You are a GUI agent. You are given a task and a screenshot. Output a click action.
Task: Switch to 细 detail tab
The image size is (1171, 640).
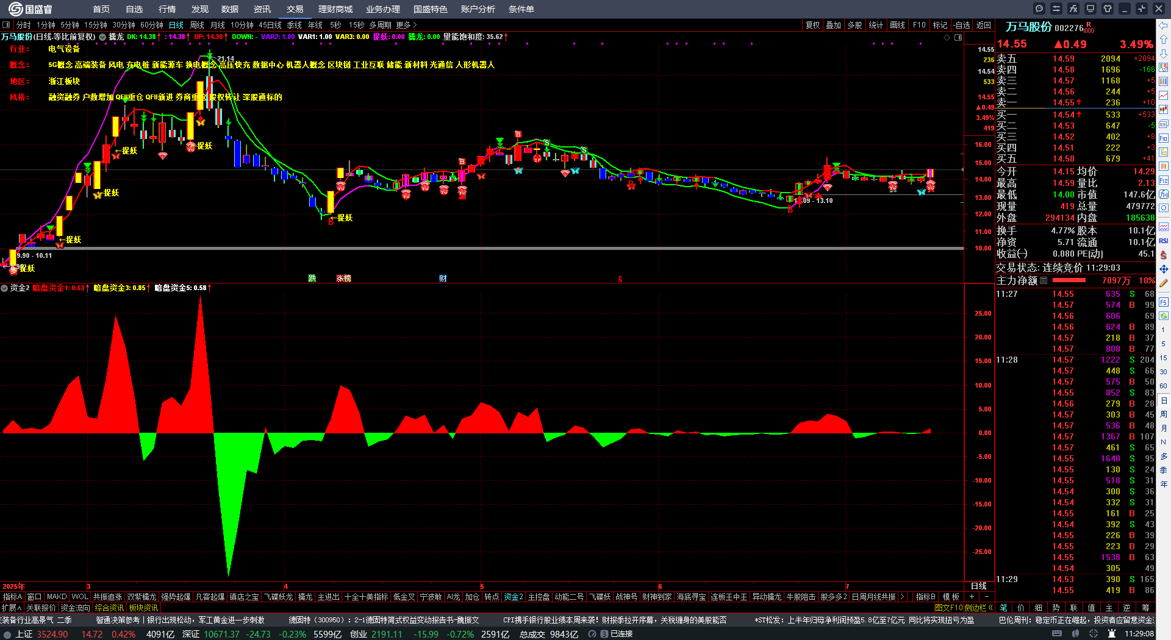(x=1039, y=608)
